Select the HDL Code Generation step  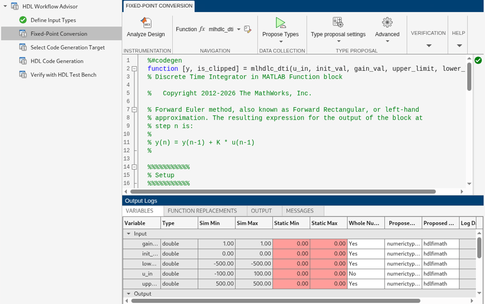[57, 61]
